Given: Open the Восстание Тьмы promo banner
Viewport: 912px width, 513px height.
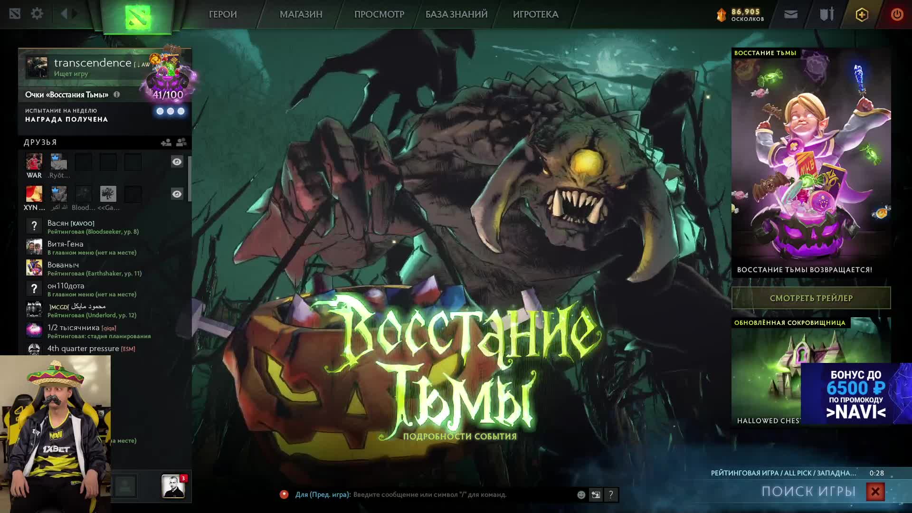Looking at the screenshot, I should (811, 163).
